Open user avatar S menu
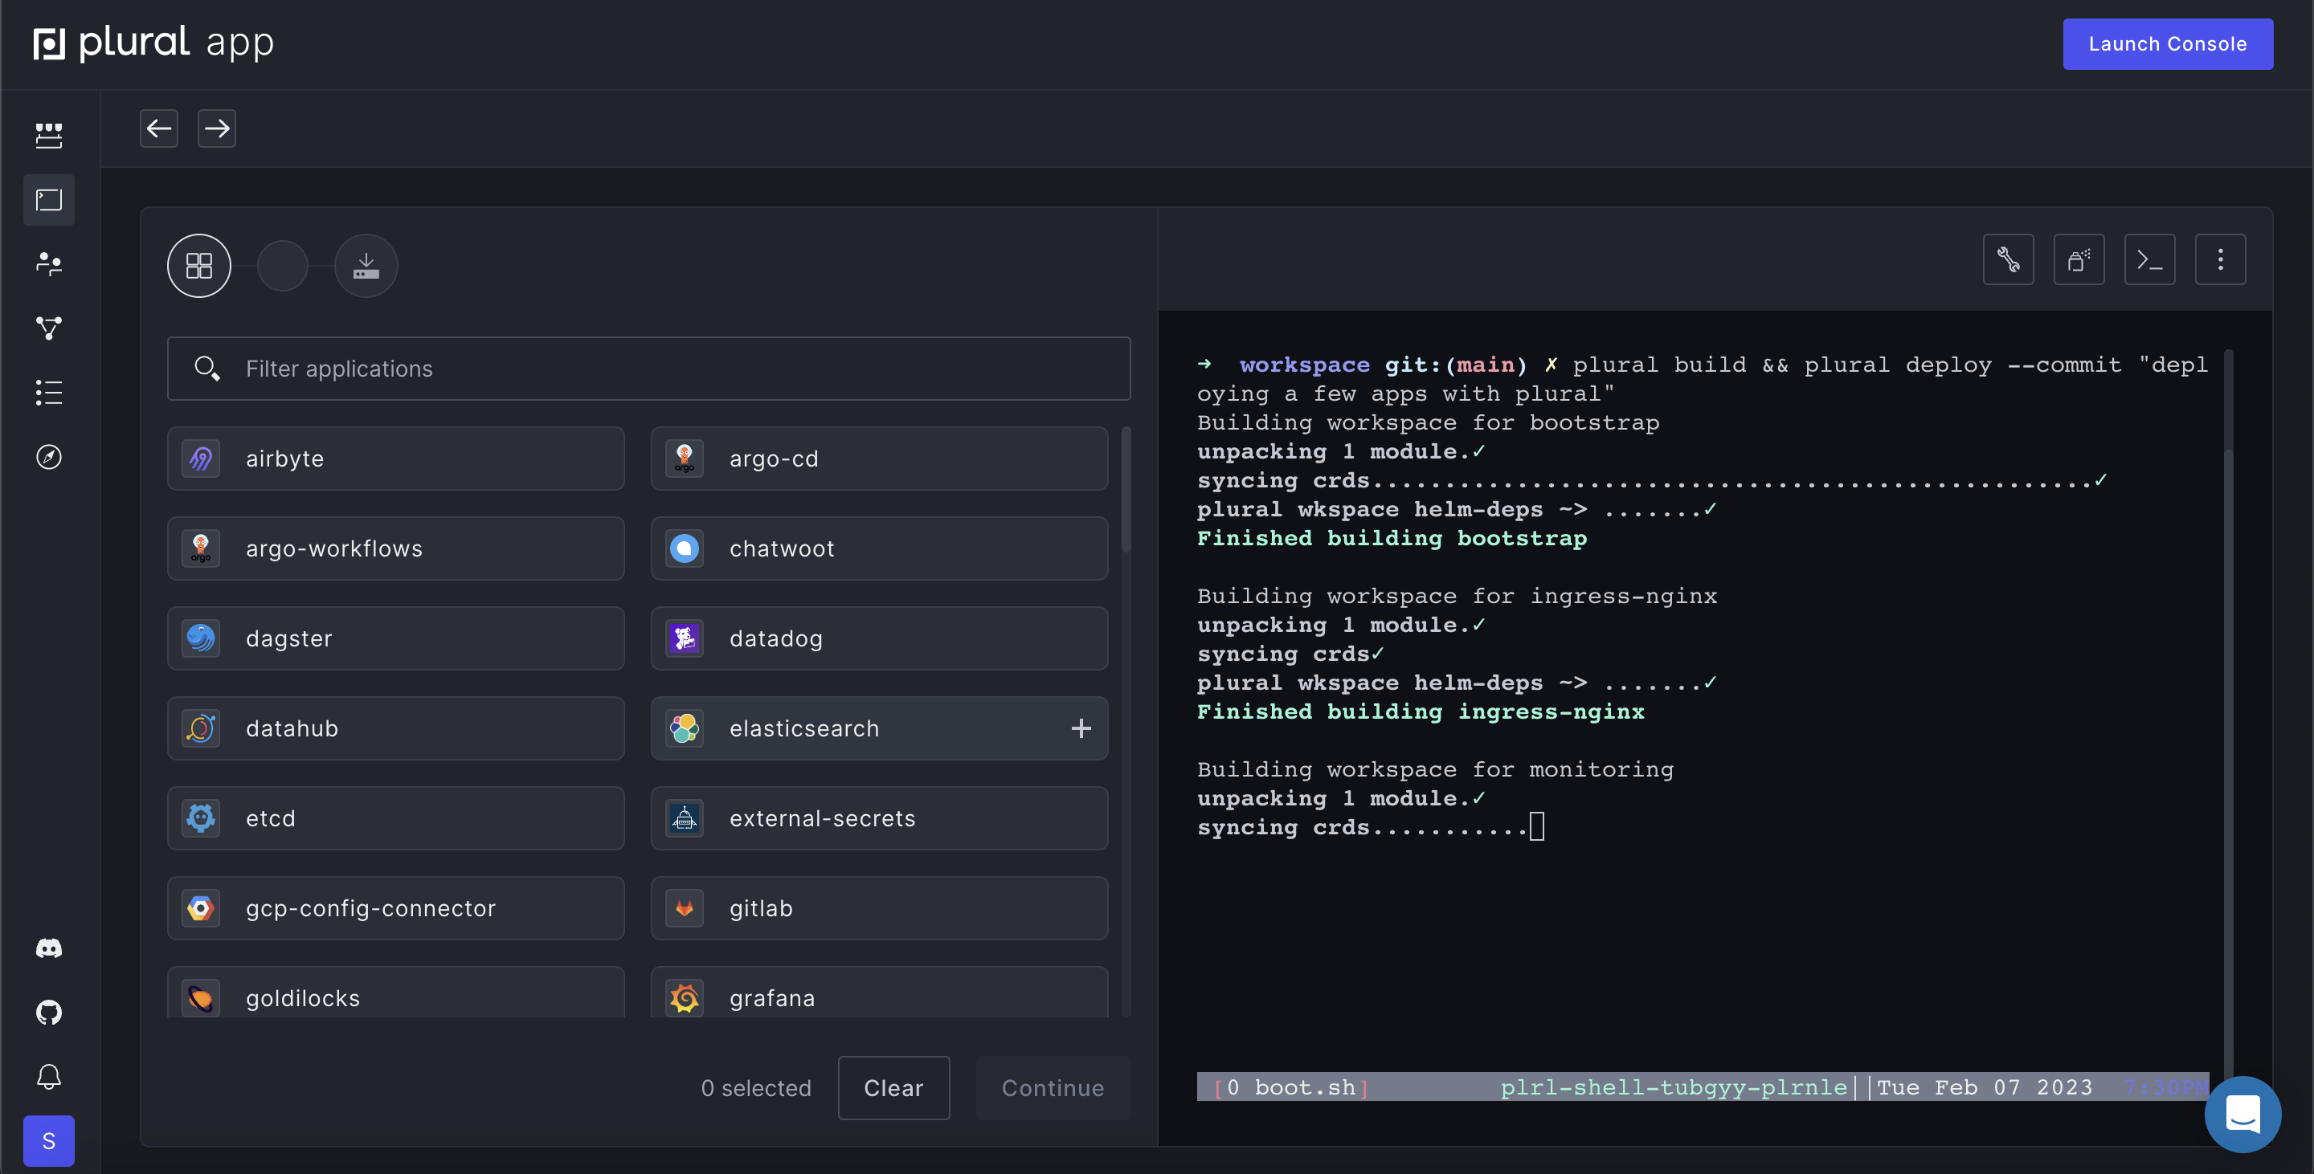The height and width of the screenshot is (1174, 2314). pyautogui.click(x=48, y=1141)
